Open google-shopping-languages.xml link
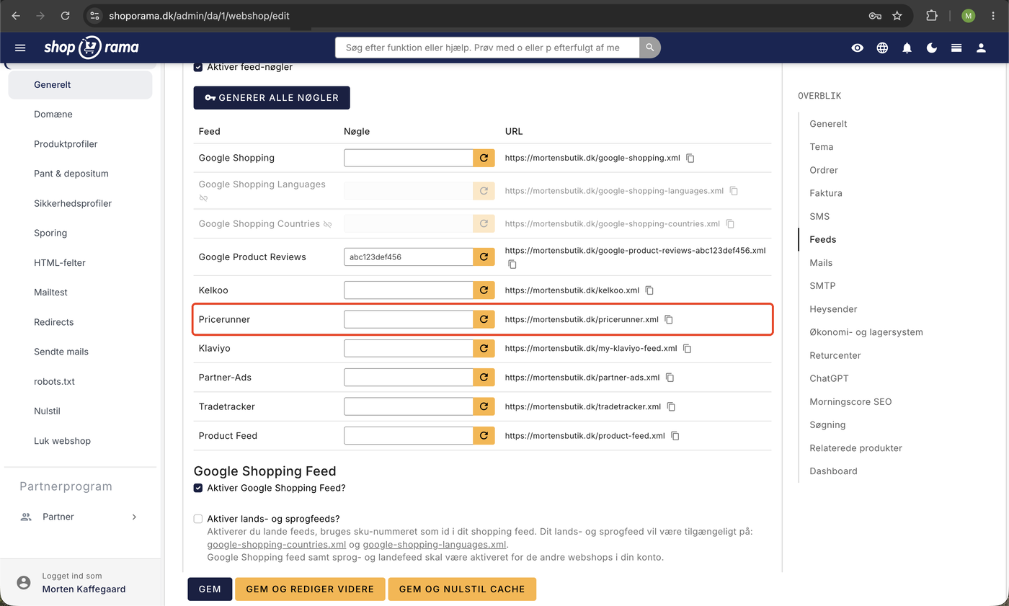This screenshot has height=606, width=1009. 435,545
